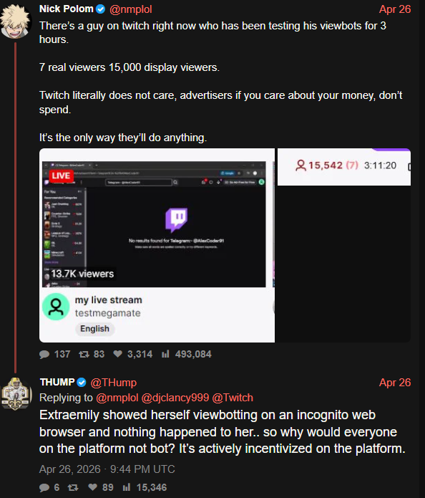Click the Apr 26 date on Nick's tweet
Screen dimensions: 425x498
pyautogui.click(x=395, y=9)
